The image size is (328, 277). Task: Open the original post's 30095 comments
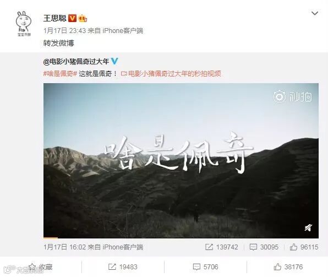tap(264, 247)
